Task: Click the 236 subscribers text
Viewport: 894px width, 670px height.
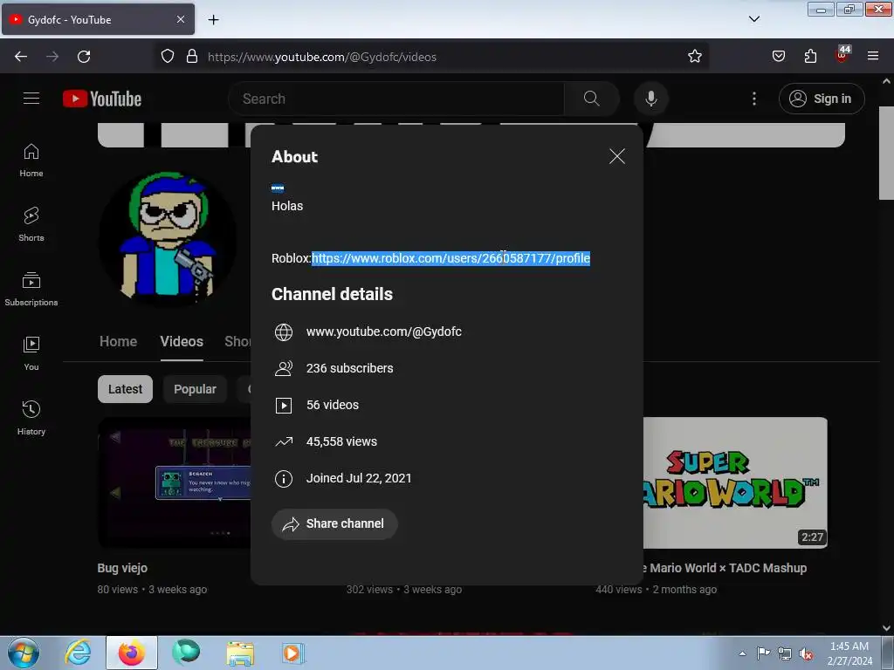Action: (349, 368)
